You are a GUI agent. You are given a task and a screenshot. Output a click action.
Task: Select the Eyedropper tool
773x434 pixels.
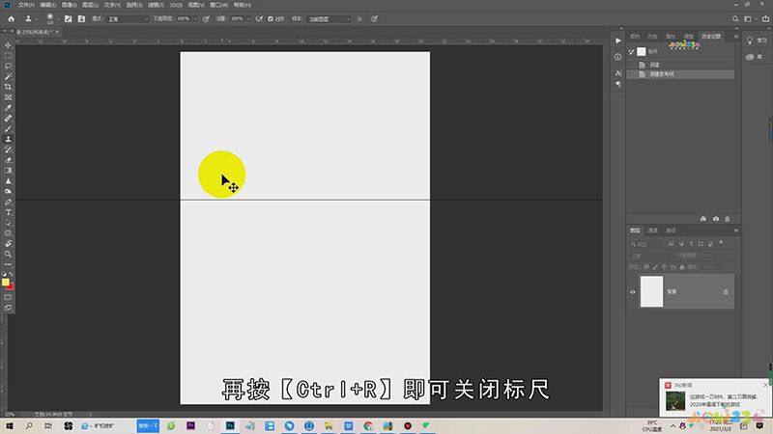8,108
